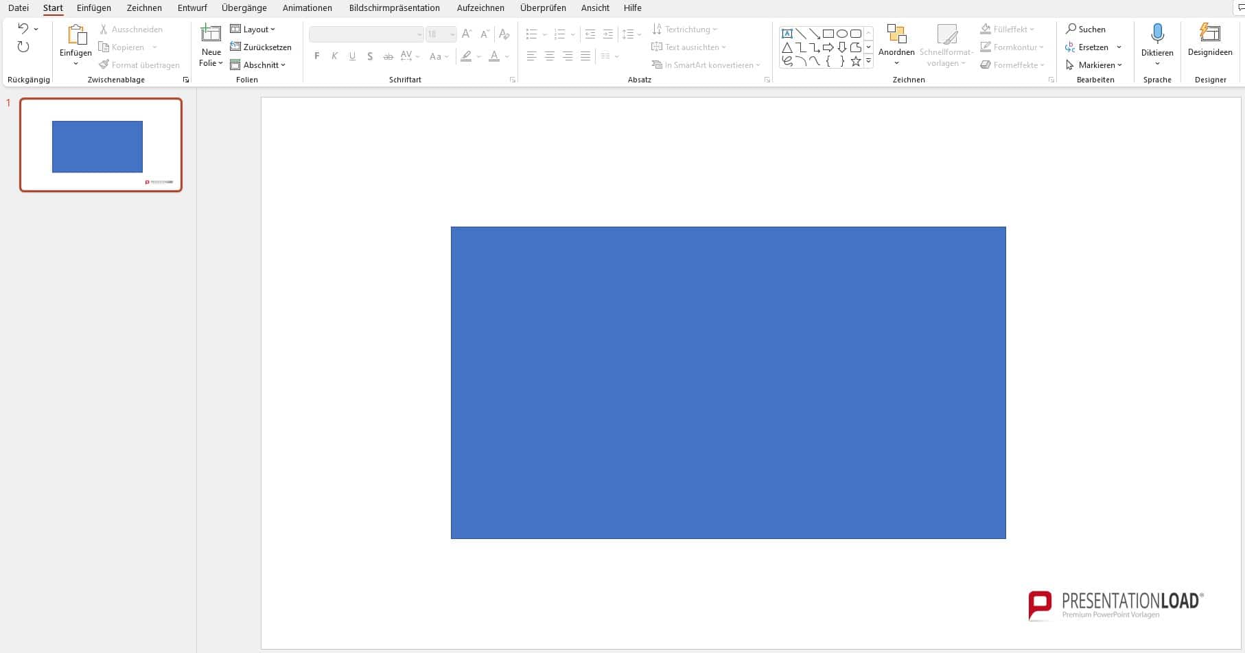
Task: Toggle bold formatting with the F button
Action: [x=316, y=56]
